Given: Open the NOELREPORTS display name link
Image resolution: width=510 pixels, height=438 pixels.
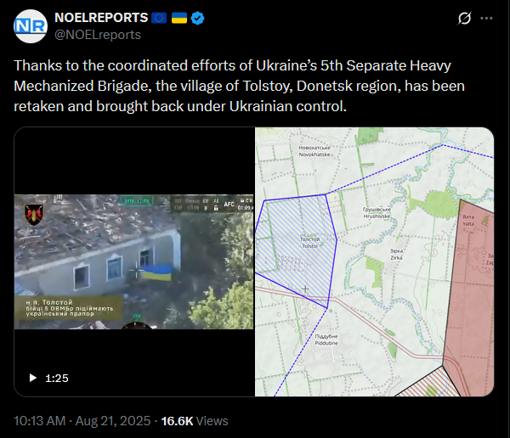Looking at the screenshot, I should coord(101,18).
